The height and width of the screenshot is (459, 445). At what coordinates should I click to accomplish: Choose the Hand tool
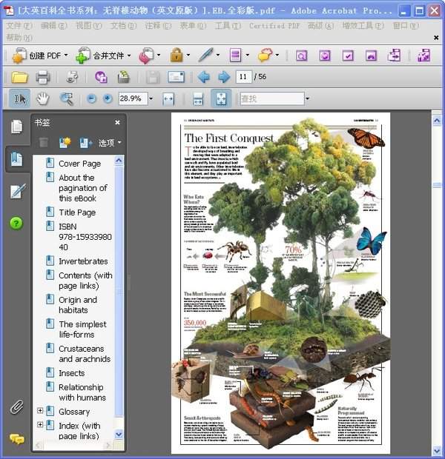point(43,99)
